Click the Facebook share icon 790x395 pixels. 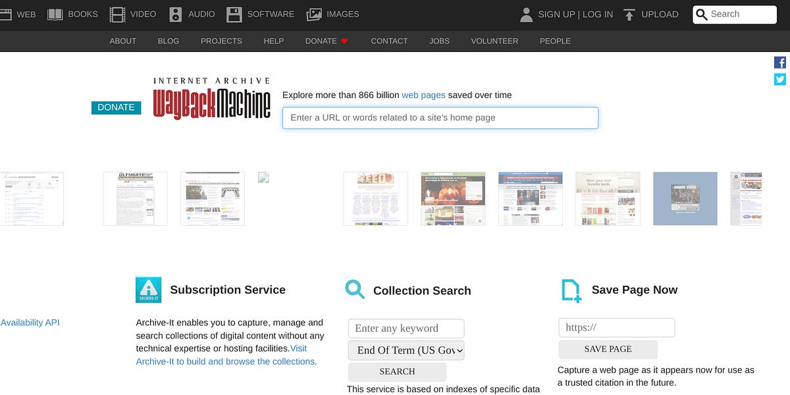[779, 63]
